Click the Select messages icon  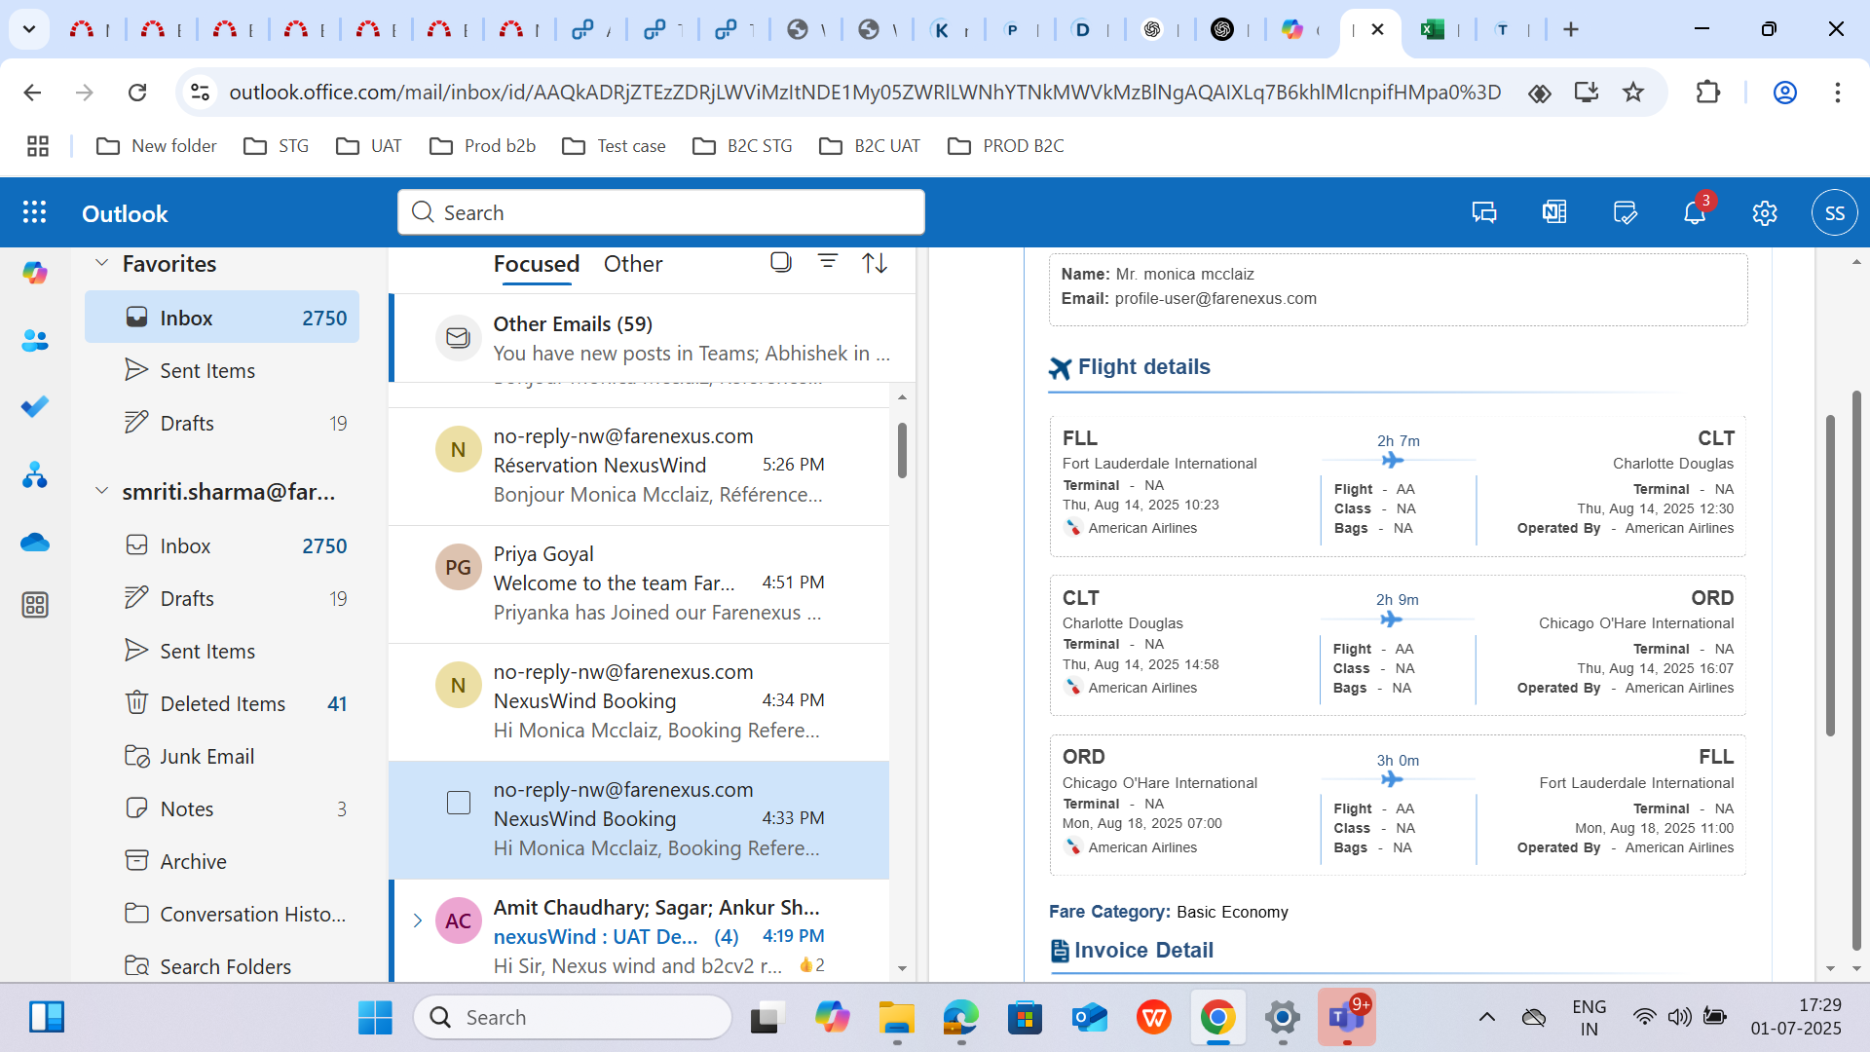point(780,262)
